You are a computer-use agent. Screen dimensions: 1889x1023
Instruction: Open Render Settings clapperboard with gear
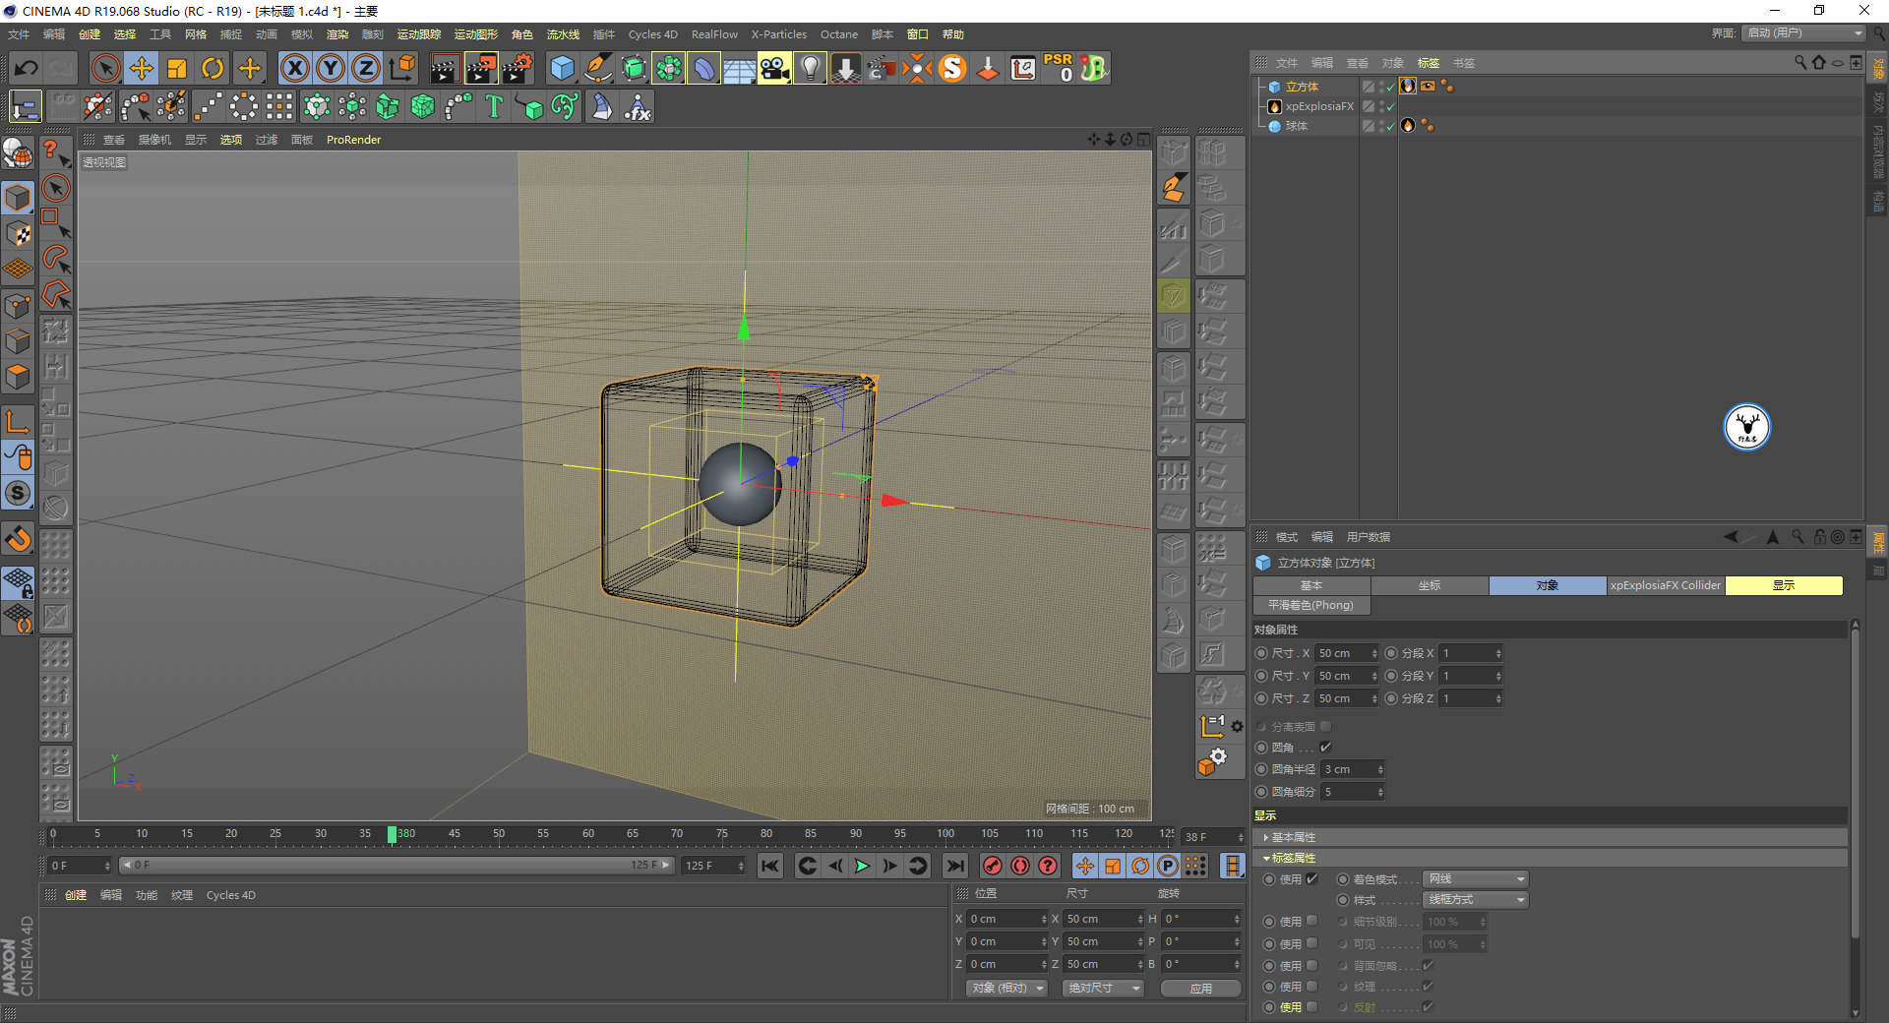(518, 68)
